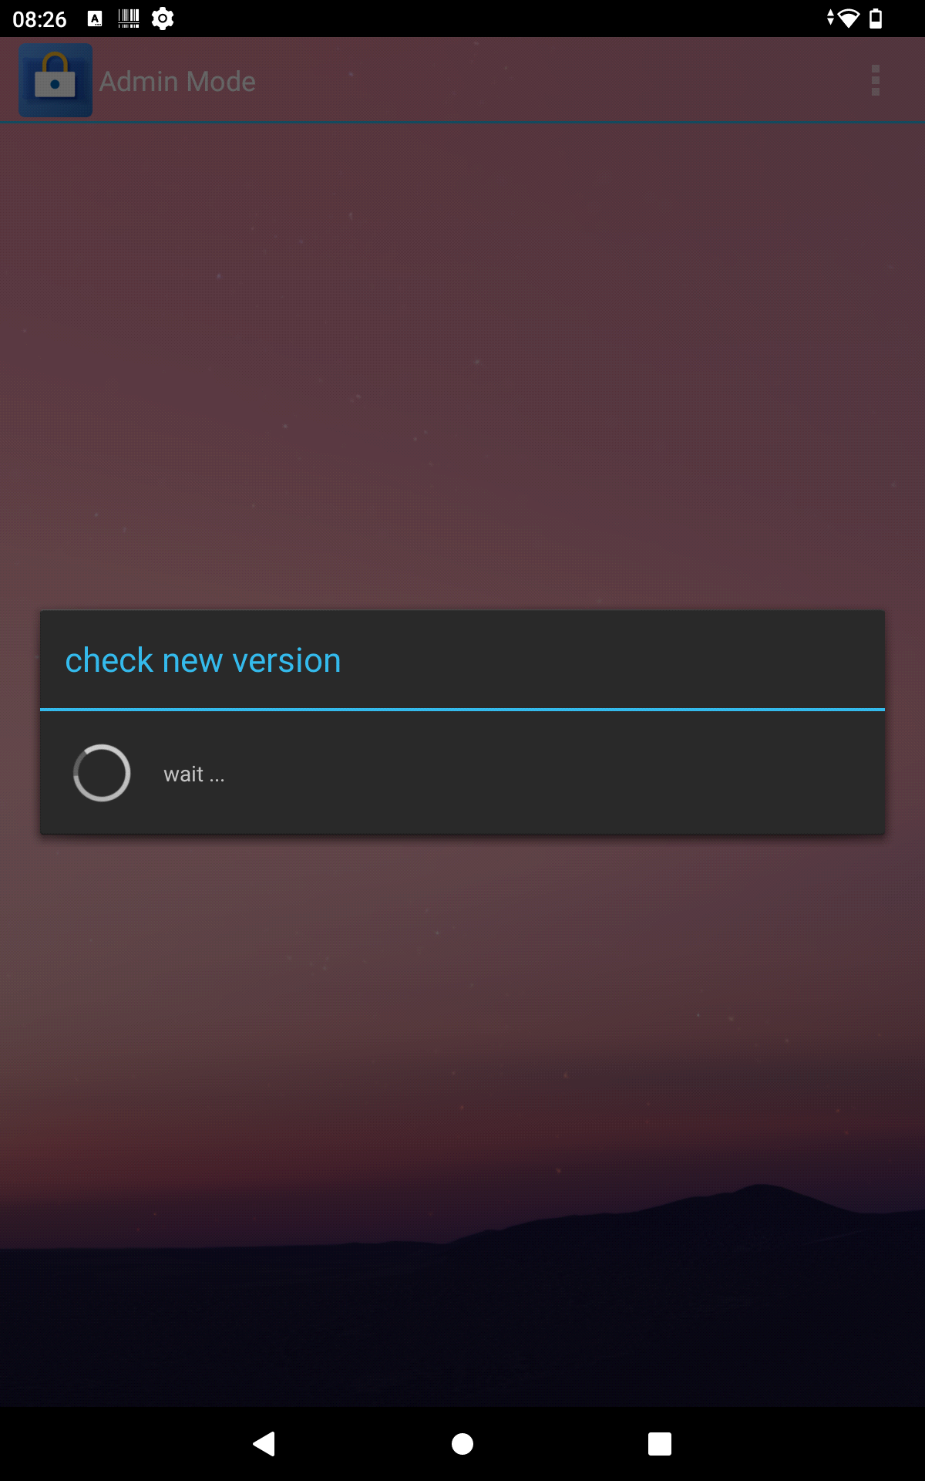
Task: Tap the circular loading spinner
Action: click(x=102, y=773)
